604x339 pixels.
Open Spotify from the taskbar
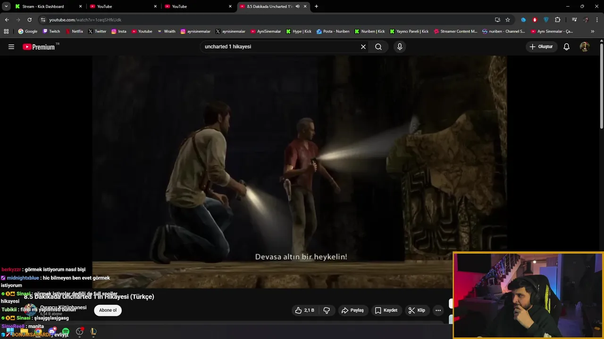click(x=66, y=332)
